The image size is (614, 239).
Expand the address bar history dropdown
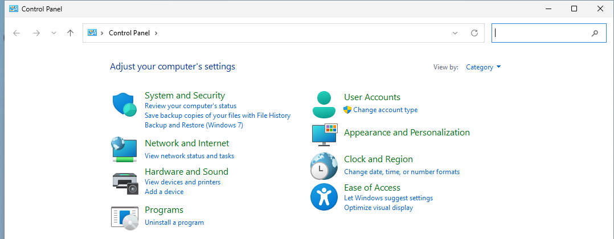click(455, 33)
